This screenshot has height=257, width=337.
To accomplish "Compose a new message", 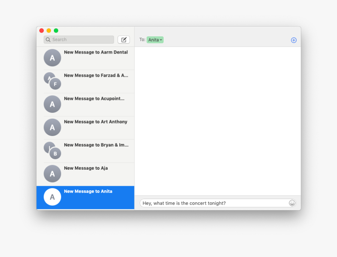I will pyautogui.click(x=124, y=39).
